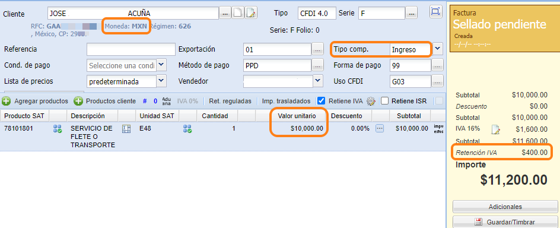Click the unit catalog icon beside E48
Viewport: 560px width, 228px height.
pyautogui.click(x=187, y=129)
